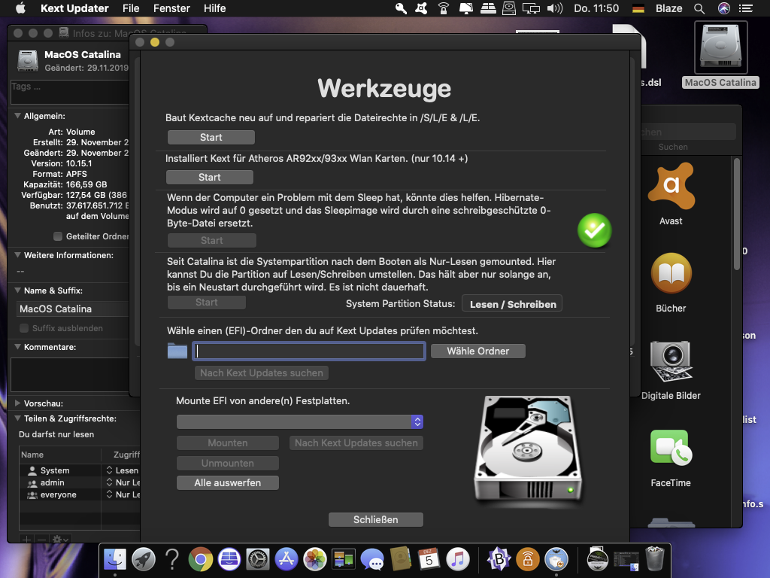Open the App Store from the Dock
770x578 pixels.
pyautogui.click(x=286, y=559)
